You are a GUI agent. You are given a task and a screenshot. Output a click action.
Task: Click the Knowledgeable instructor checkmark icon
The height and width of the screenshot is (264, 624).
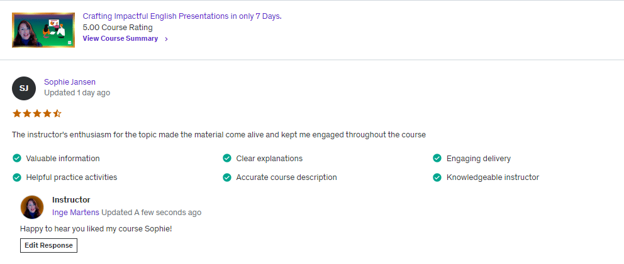pos(437,177)
